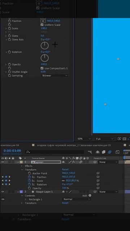Toggle the blue motion blur icon in timeline header

pos(109,152)
